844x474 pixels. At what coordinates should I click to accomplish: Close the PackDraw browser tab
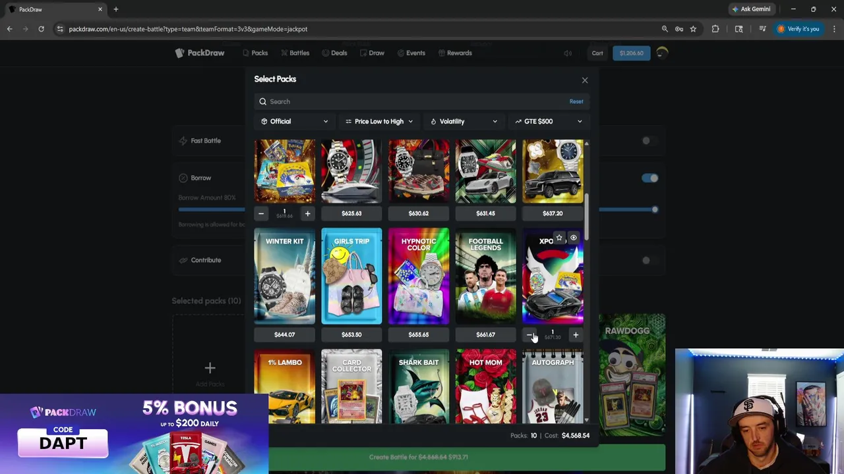[x=100, y=9]
